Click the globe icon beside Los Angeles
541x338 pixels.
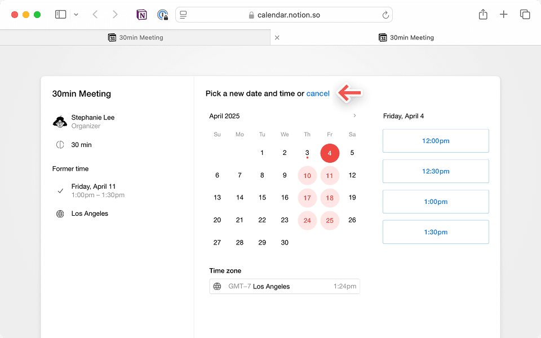tap(60, 214)
